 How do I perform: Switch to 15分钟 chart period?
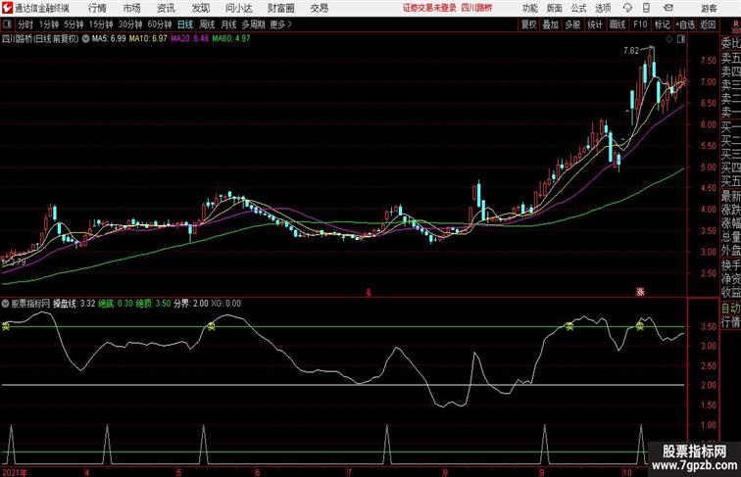(x=101, y=24)
